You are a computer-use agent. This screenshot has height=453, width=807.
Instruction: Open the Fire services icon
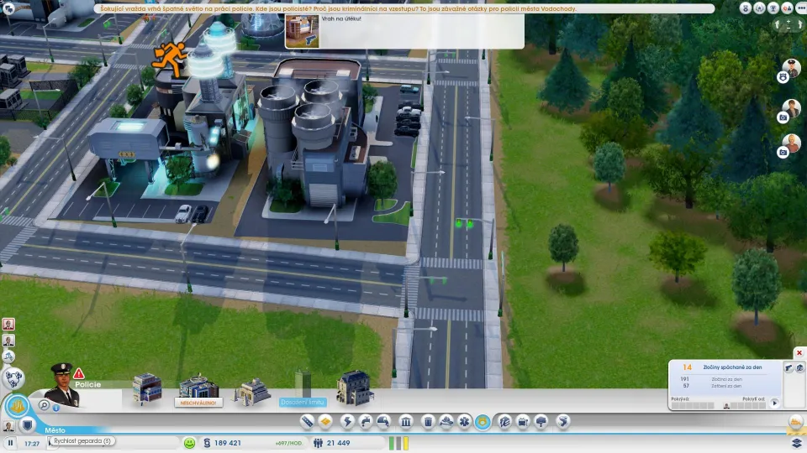point(446,422)
